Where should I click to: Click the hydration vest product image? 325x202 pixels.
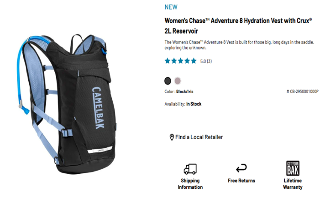(x=67, y=104)
